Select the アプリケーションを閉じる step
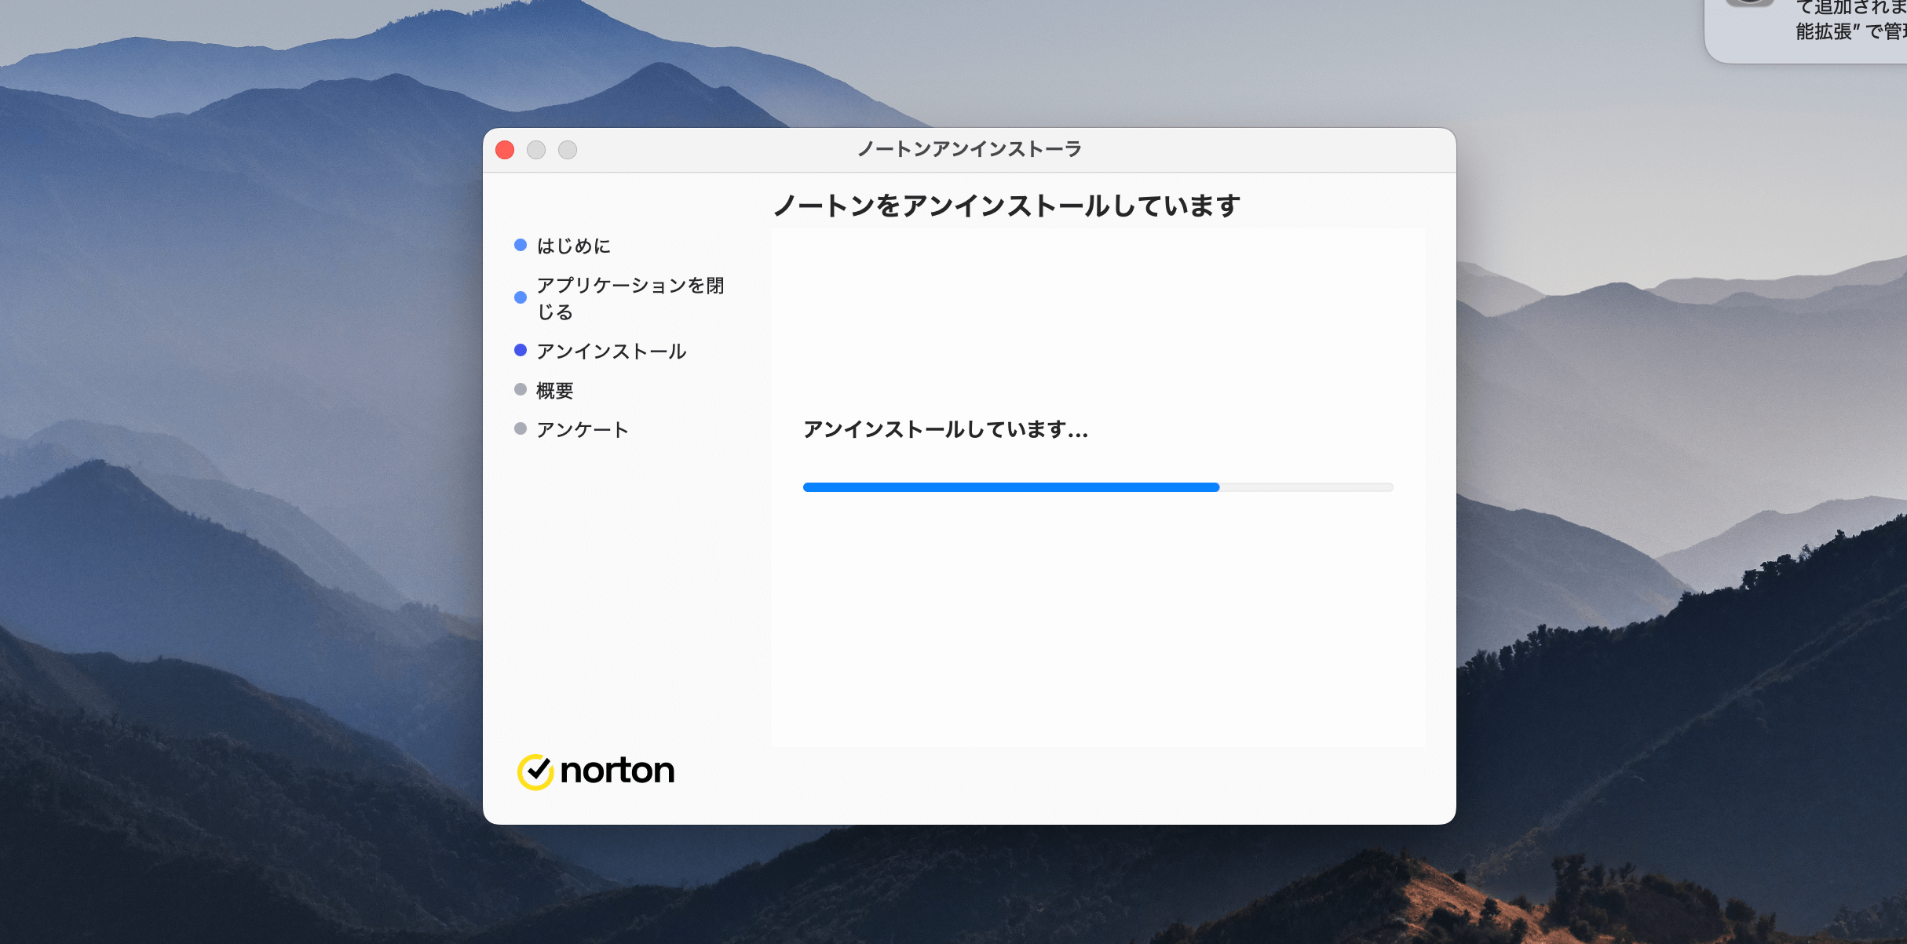This screenshot has width=1907, height=944. point(630,298)
